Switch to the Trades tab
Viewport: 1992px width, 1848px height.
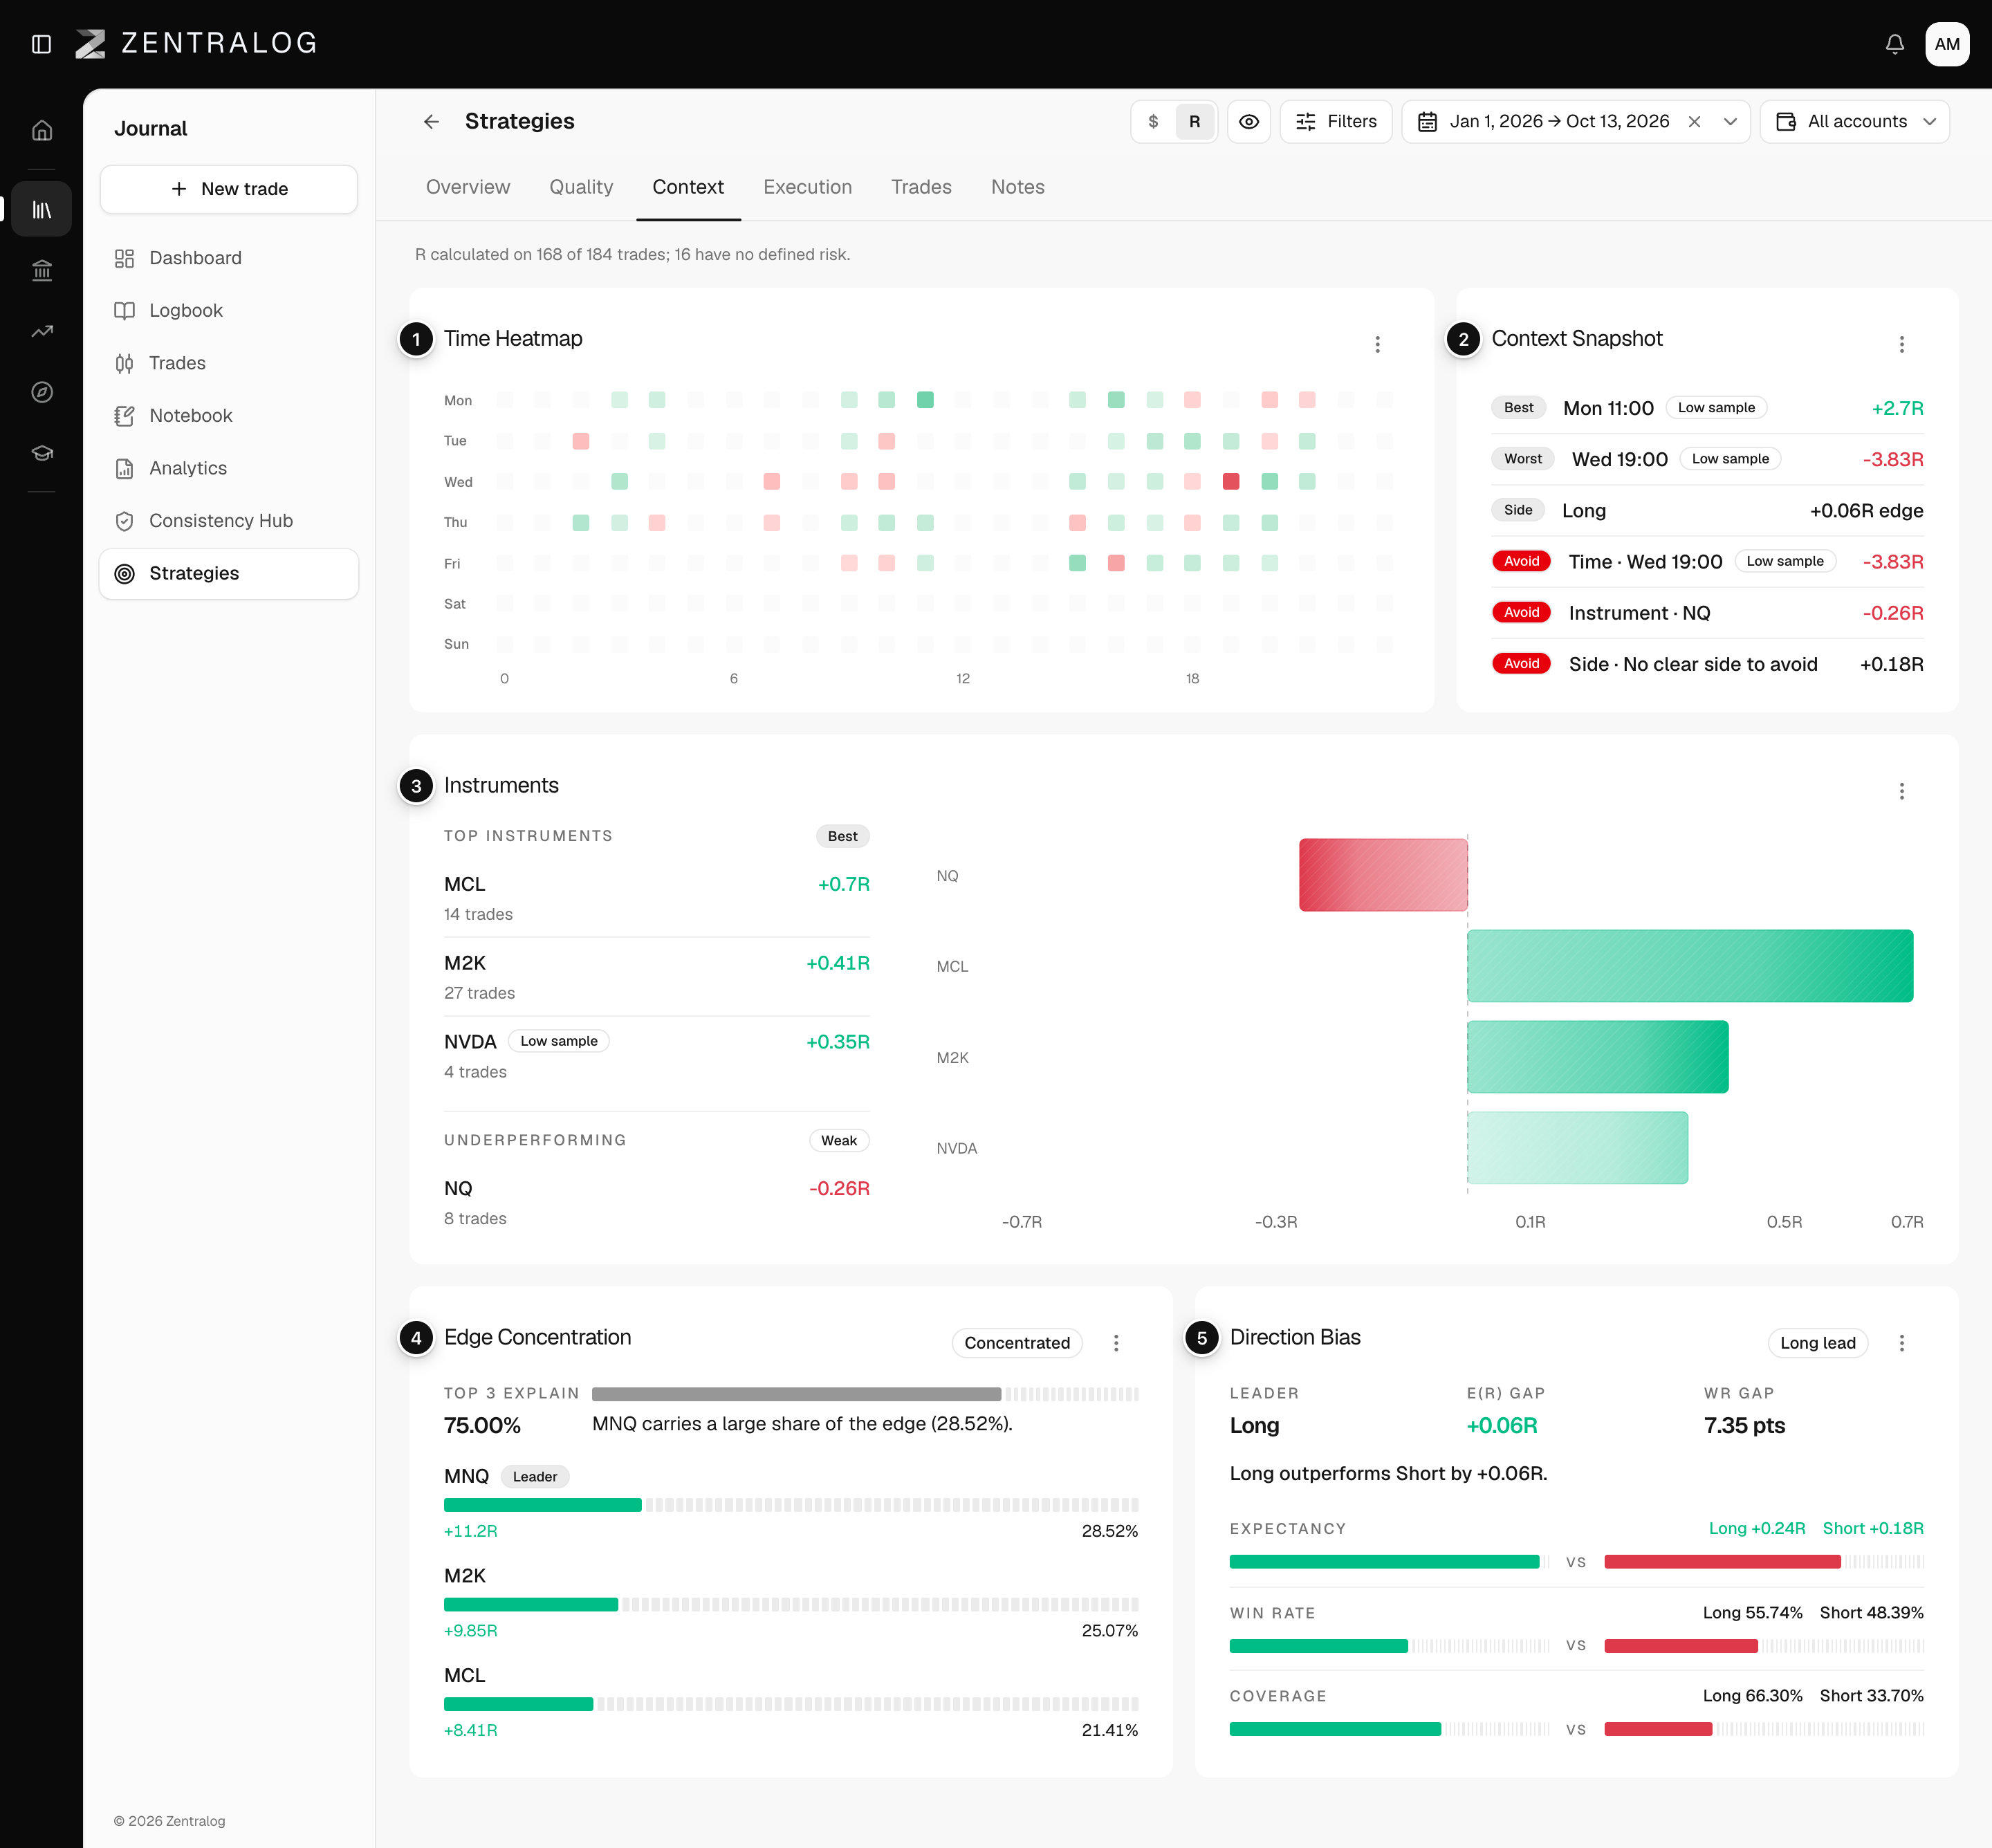tap(921, 187)
